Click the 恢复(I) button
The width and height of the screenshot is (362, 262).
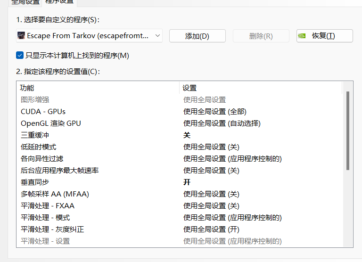pos(324,36)
